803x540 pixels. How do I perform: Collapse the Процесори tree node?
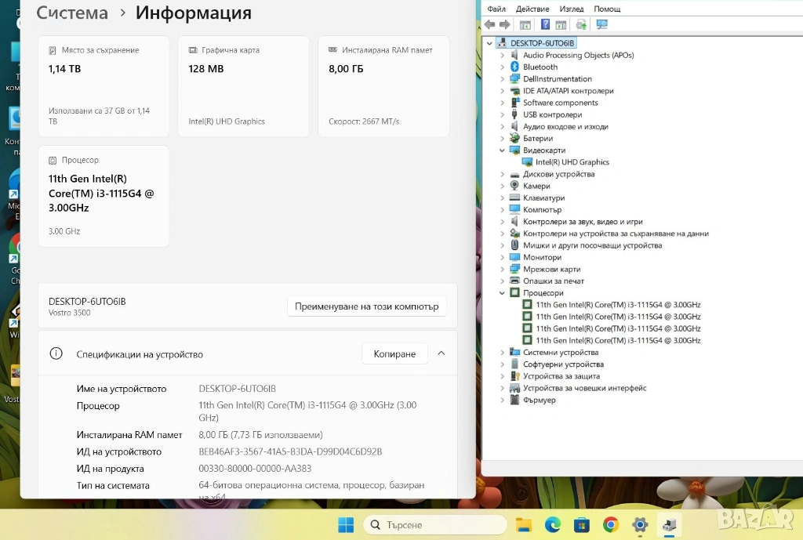pos(503,293)
